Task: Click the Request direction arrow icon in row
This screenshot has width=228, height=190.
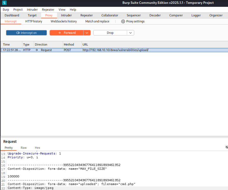Action: coord(37,50)
